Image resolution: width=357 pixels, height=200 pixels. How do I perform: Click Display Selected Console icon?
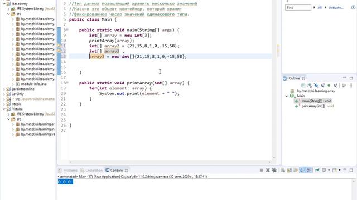coord(324,170)
